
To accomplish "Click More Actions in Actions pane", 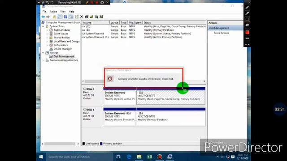I will point(221,33).
